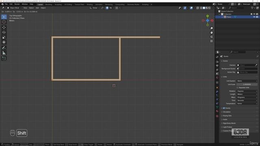Select the Move tool

[4, 27]
